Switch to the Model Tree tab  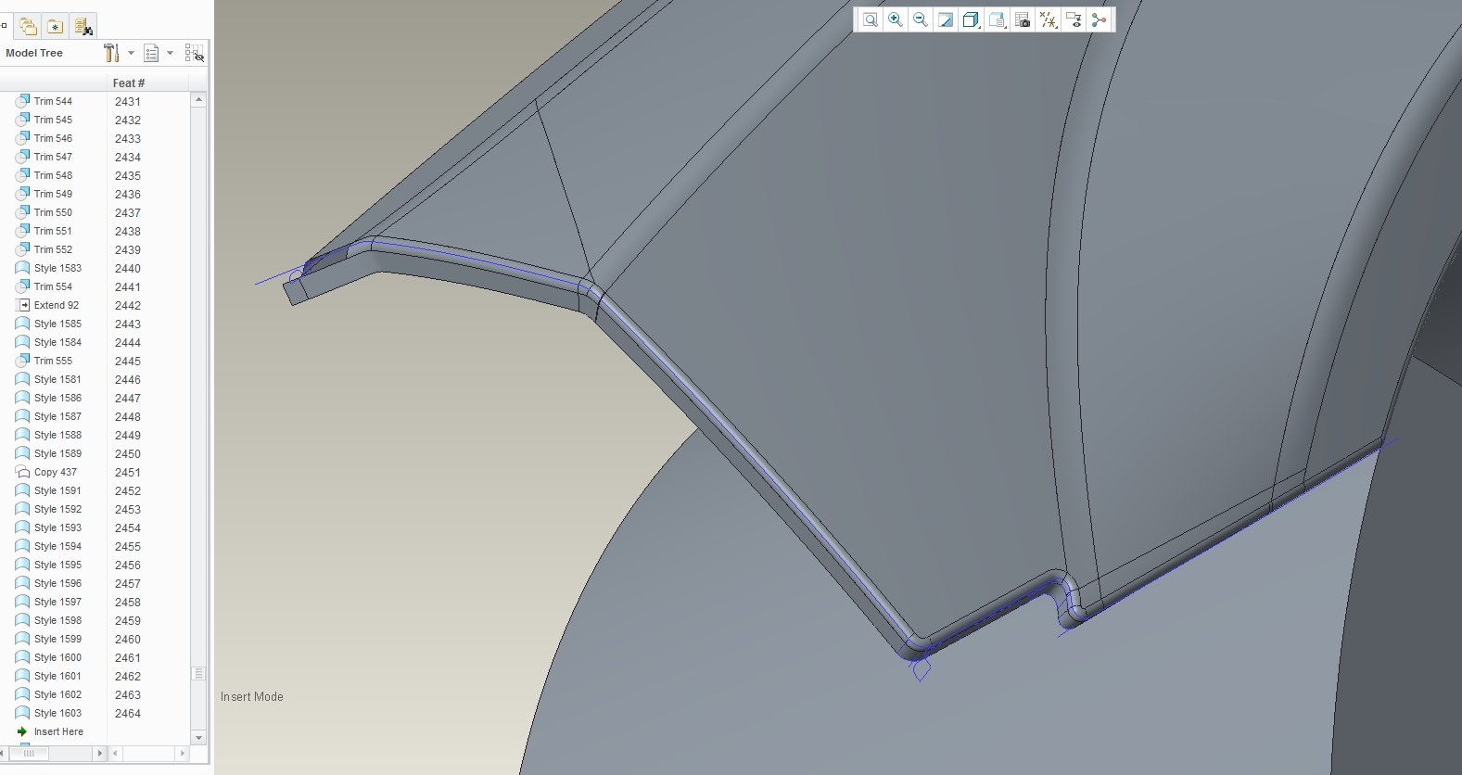coord(5,26)
